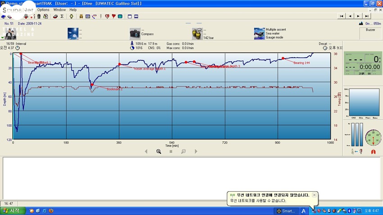Select the Bearing 144 marker on profile
383x215 pixels.
click(283, 58)
